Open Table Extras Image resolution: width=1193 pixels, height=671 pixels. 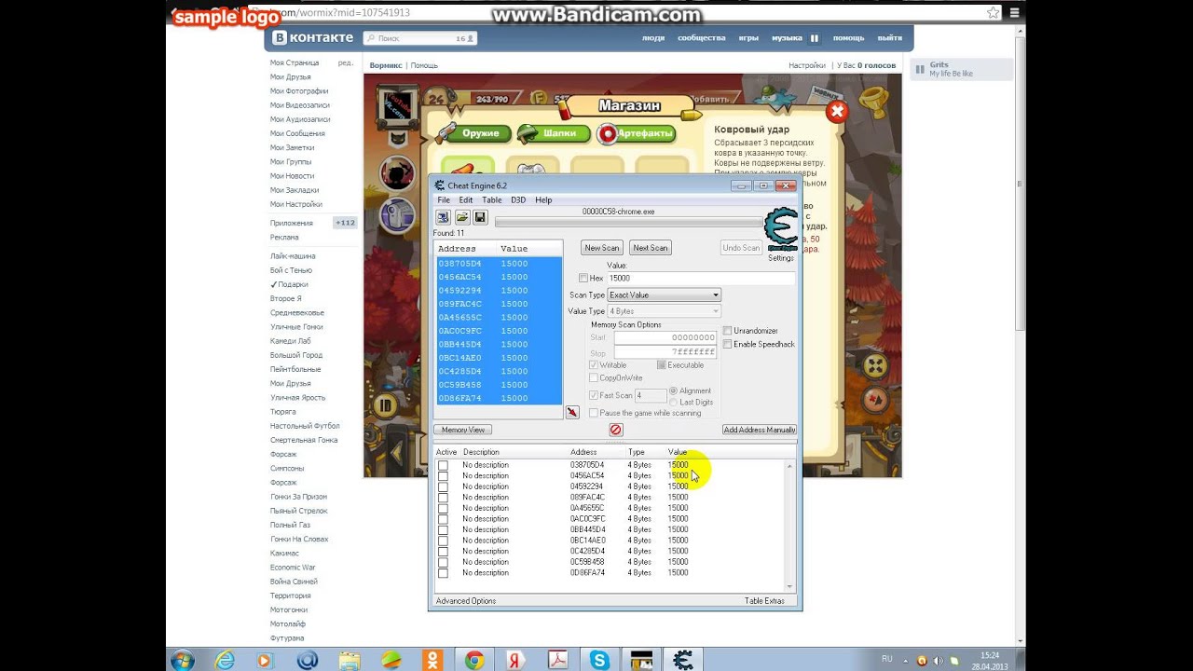pos(764,601)
